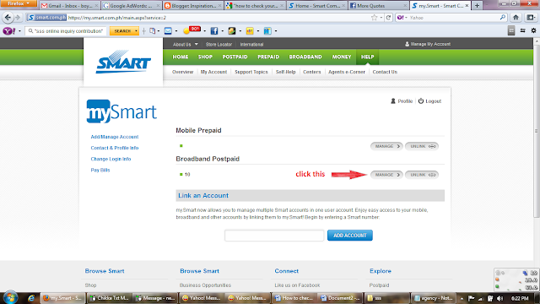Open Profile link

pos(402,101)
